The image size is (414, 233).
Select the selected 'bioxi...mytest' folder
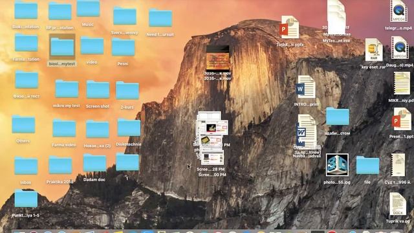click(62, 47)
